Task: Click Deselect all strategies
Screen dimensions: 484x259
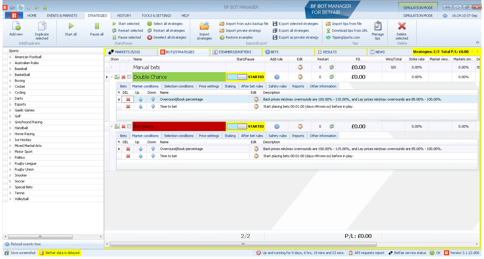Action: tap(167, 37)
